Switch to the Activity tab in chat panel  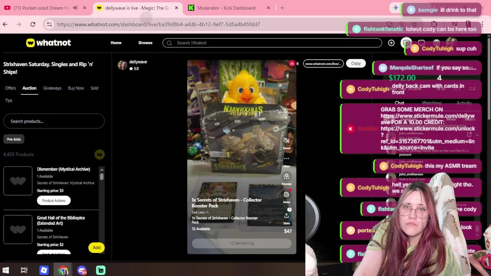[464, 103]
